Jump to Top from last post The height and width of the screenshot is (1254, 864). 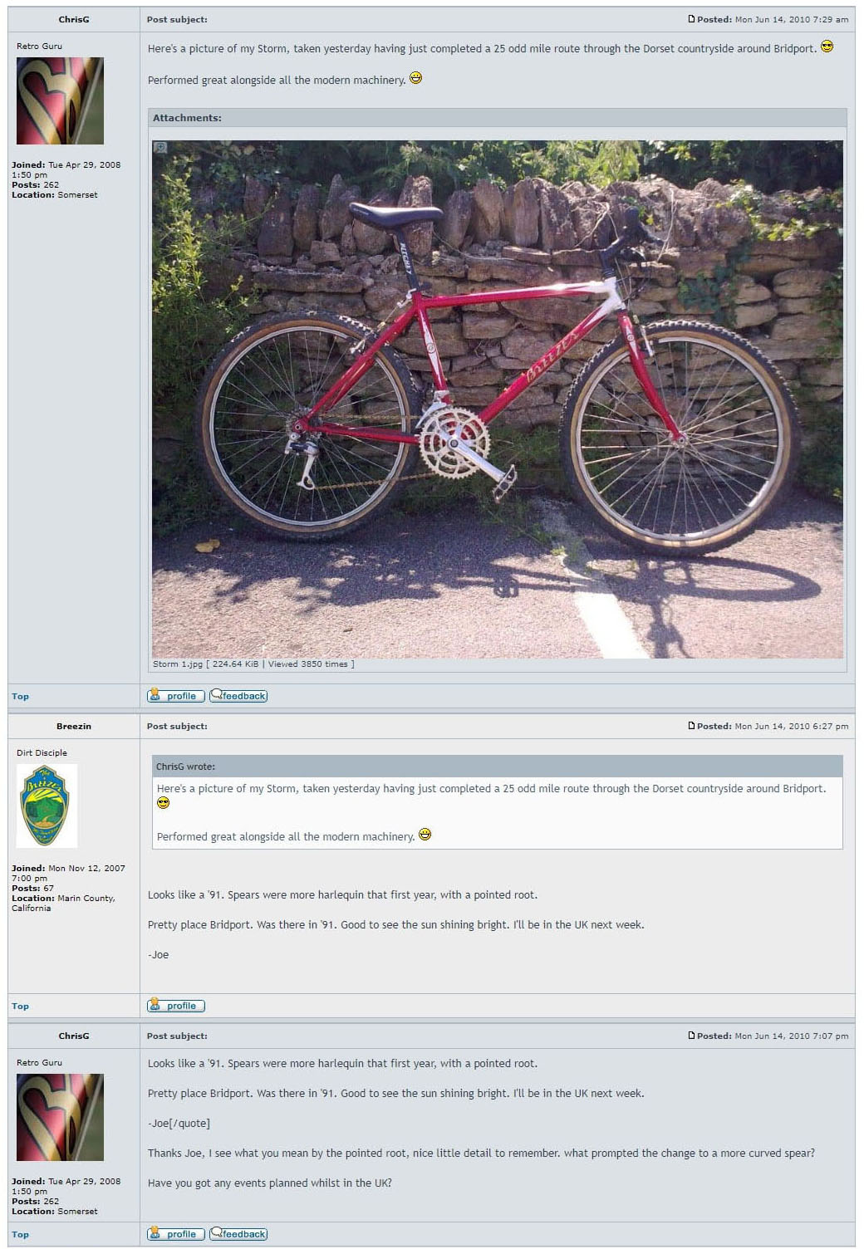(x=20, y=1235)
